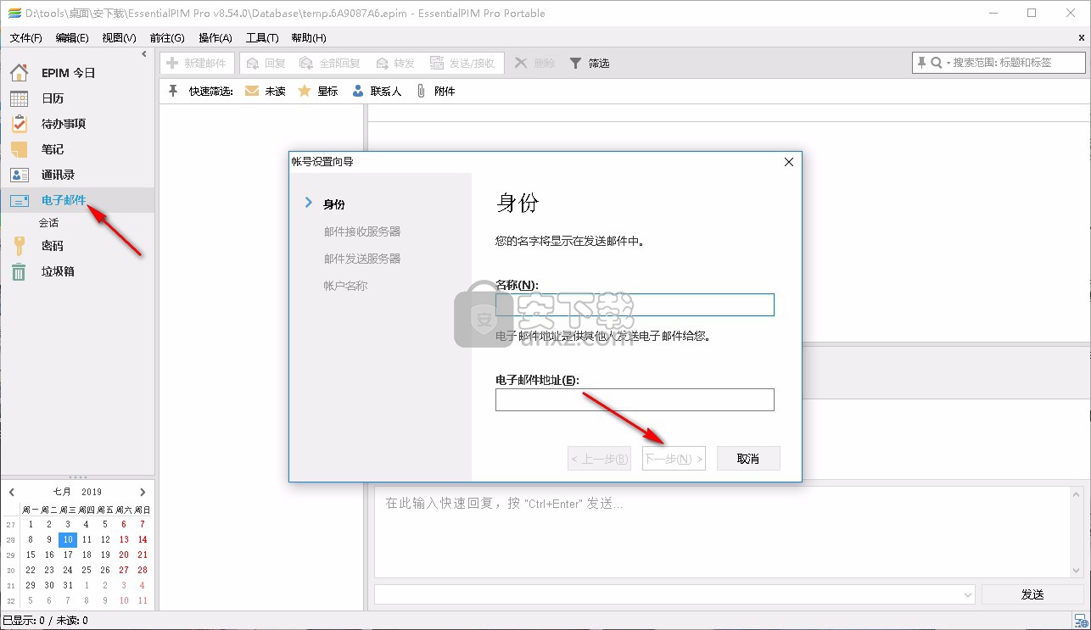Screen dimensions: 1091x630
Task: Select 邮件发送服务器 wizard step
Action: pos(362,259)
